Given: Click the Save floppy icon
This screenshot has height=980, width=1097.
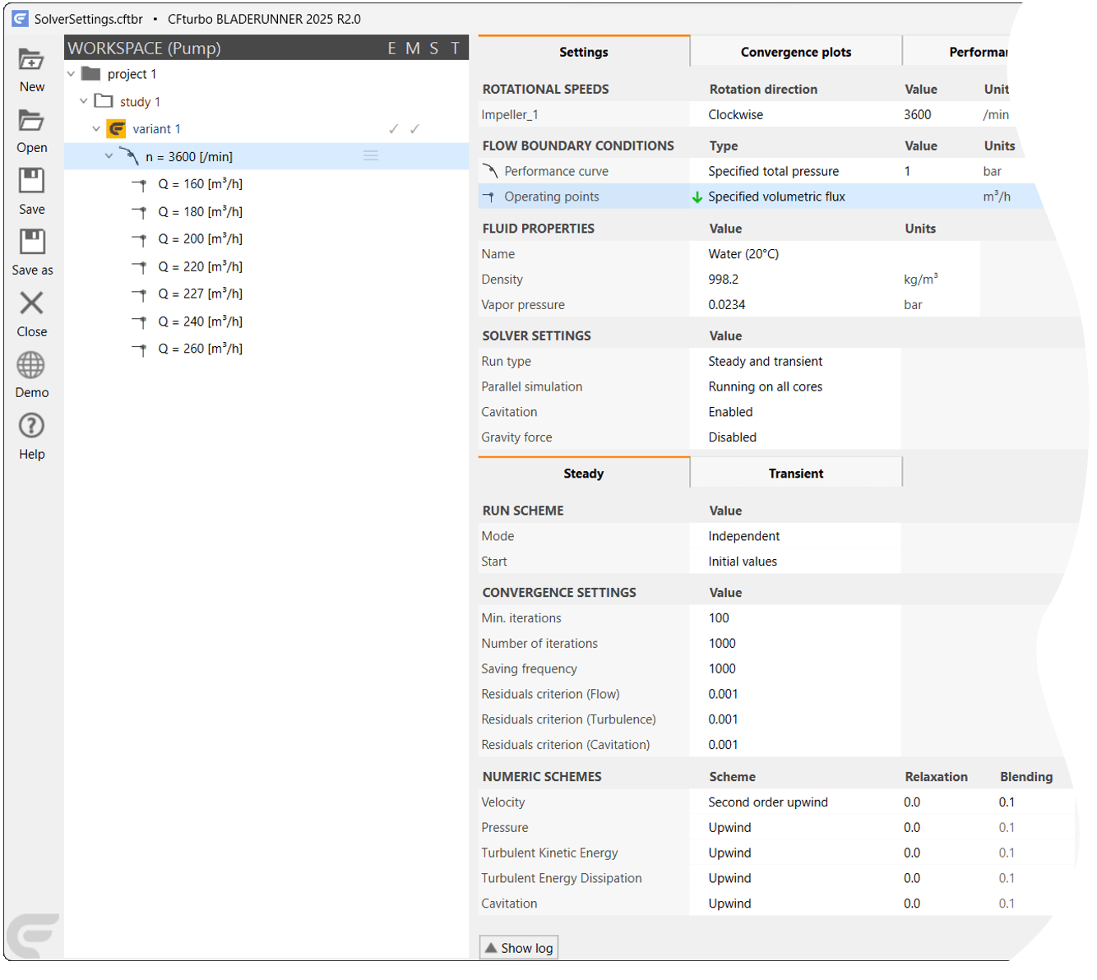Looking at the screenshot, I should click(31, 181).
